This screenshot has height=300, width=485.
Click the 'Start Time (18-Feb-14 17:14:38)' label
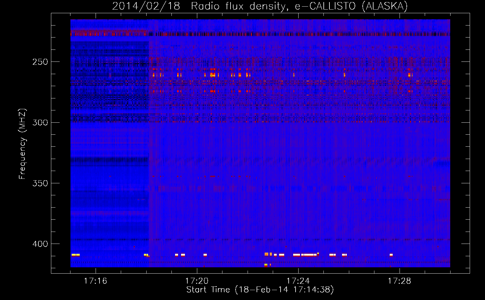[260, 290]
